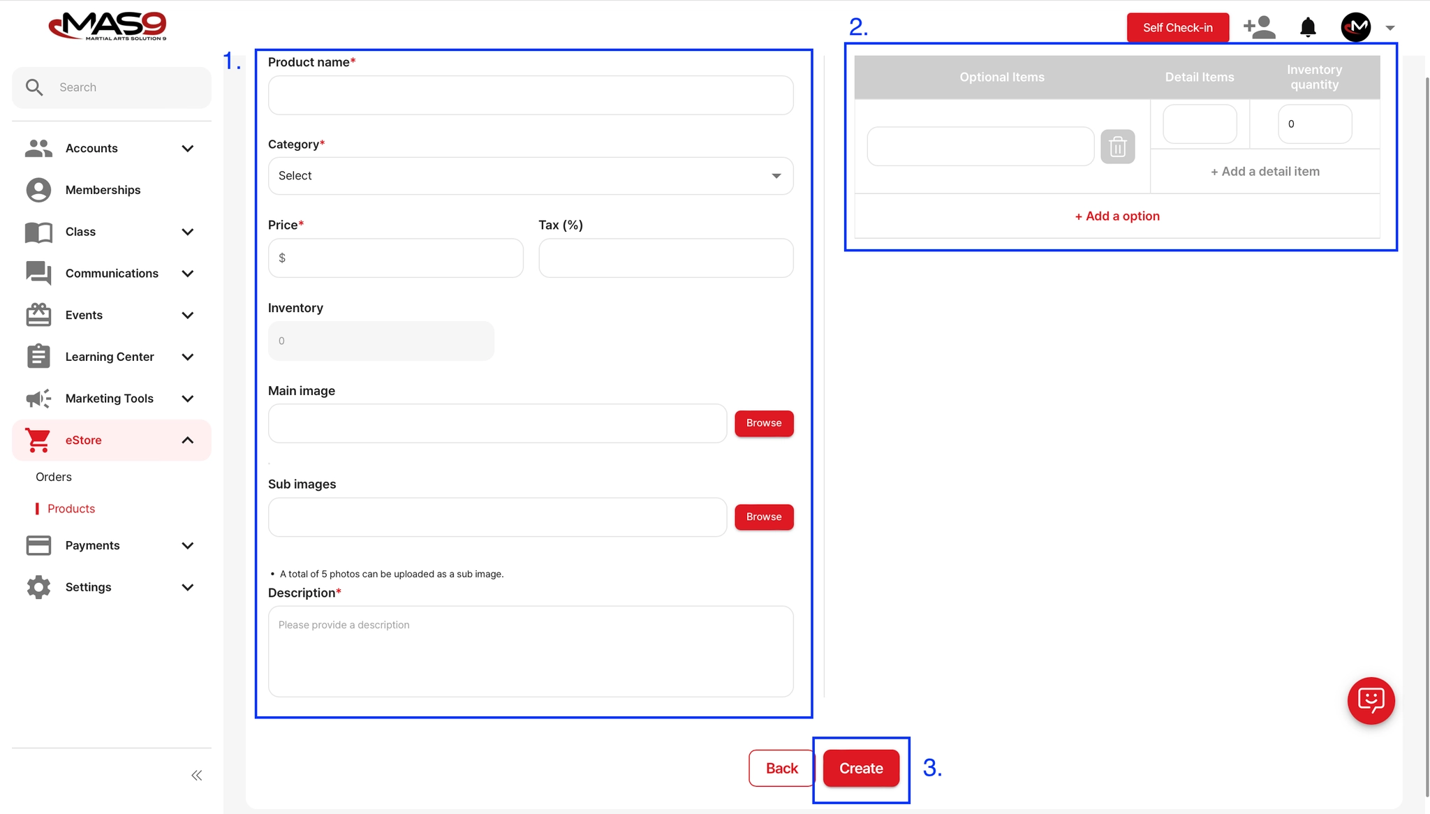Screen dimensions: 1430x814
Task: Click the profile avatar icon
Action: (1356, 28)
